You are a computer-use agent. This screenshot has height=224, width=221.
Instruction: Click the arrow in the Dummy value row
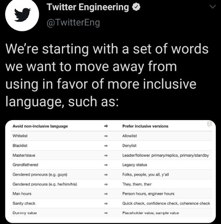pos(106,213)
